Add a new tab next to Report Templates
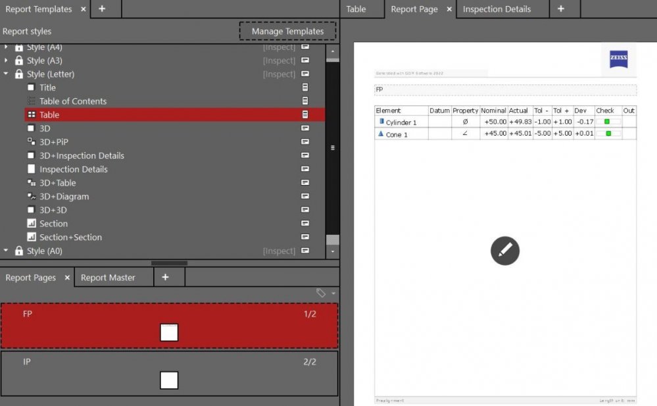The height and width of the screenshot is (406, 657). coord(102,9)
